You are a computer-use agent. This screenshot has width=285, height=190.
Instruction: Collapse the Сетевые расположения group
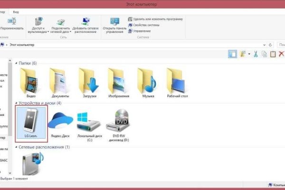pos(17,147)
